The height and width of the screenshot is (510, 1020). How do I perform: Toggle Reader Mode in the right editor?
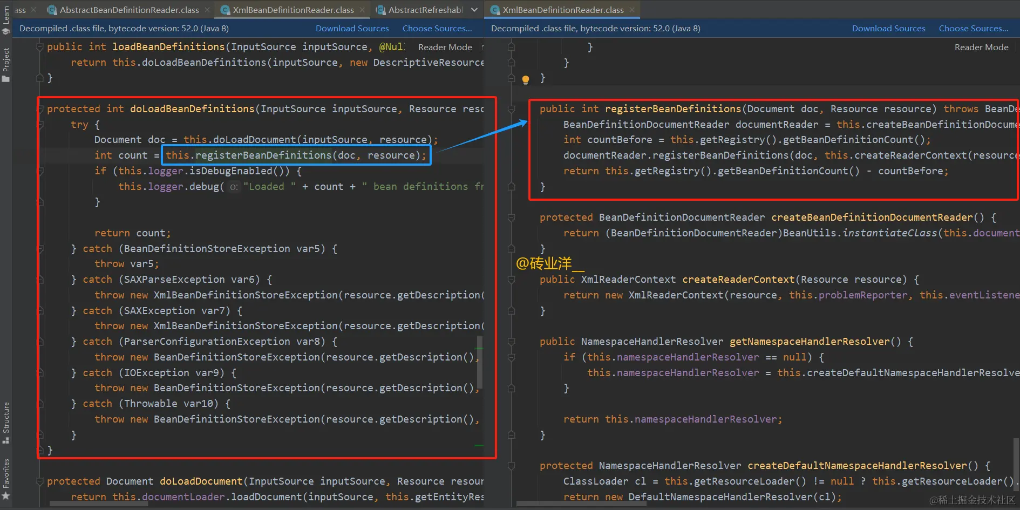(981, 47)
